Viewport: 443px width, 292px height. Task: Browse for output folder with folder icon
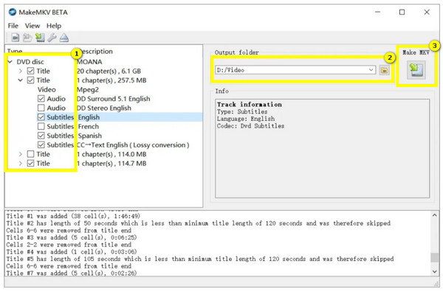click(384, 70)
